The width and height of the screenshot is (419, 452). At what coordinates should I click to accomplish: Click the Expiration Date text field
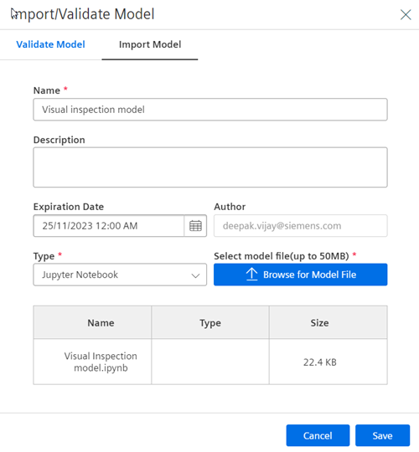coord(109,226)
